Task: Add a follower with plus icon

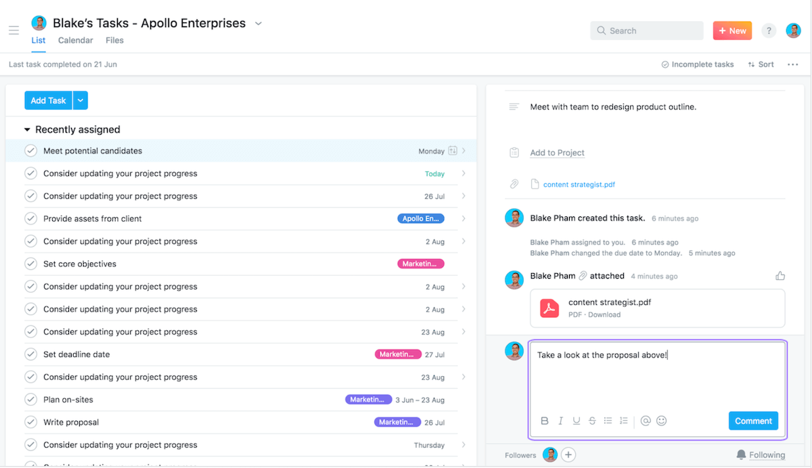Action: [x=568, y=455]
